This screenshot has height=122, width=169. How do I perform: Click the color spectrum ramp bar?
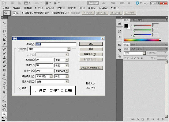click(x=142, y=40)
